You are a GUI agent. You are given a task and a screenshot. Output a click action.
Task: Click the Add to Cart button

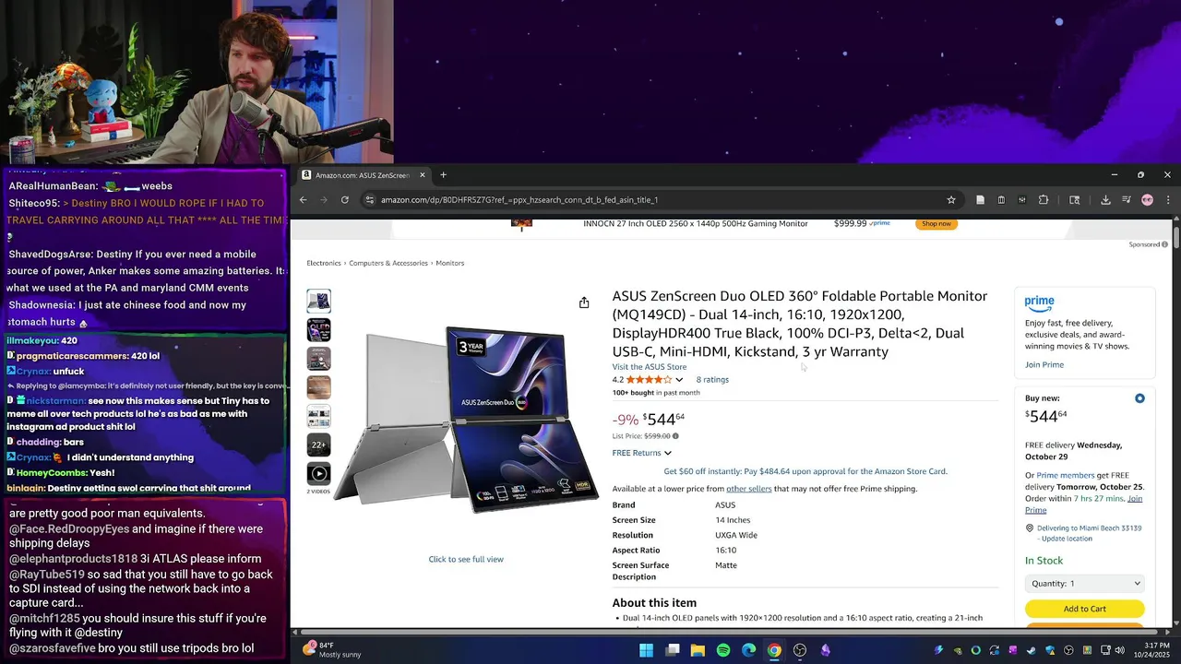pyautogui.click(x=1085, y=609)
